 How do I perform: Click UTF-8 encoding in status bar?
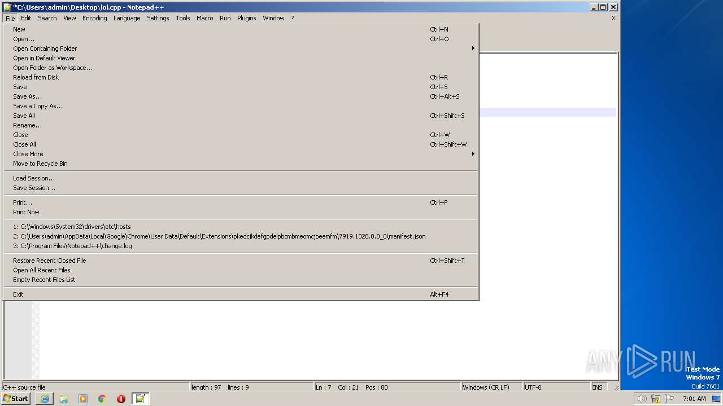[x=556, y=387]
